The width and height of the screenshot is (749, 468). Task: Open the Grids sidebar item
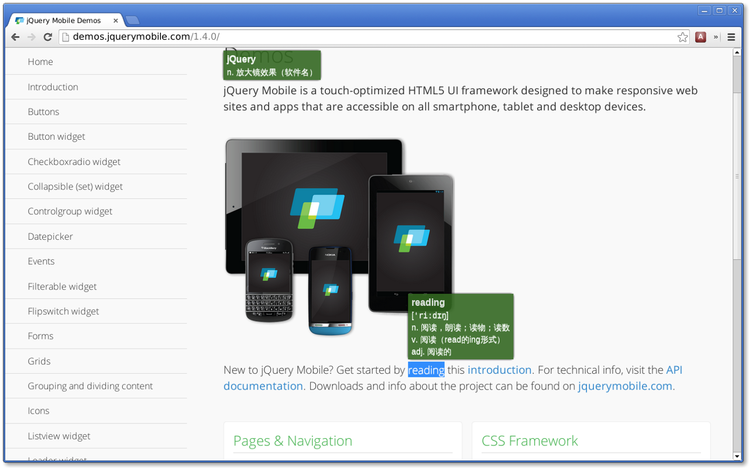tap(96, 362)
